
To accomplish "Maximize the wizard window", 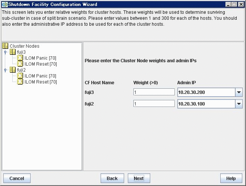I will pos(234,4).
